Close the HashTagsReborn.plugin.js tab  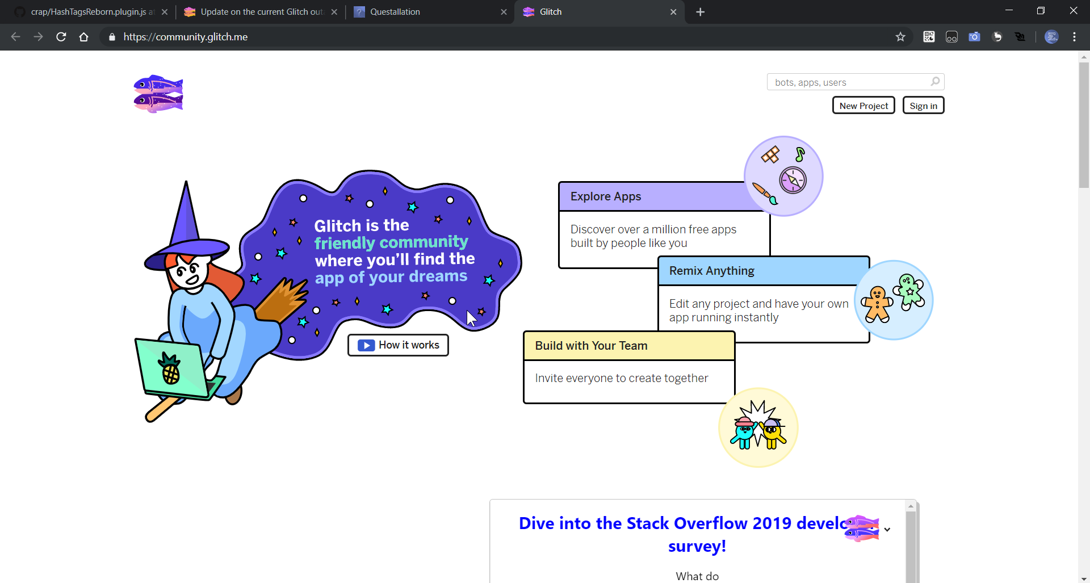point(165,12)
